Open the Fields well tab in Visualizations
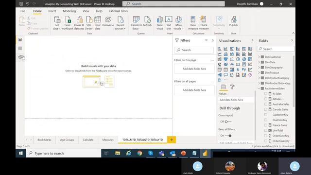The image size is (311, 175). [x=224, y=87]
